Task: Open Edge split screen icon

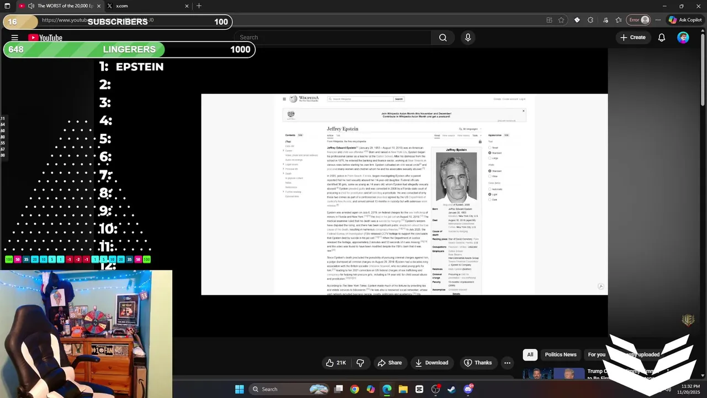Action: 549,20
